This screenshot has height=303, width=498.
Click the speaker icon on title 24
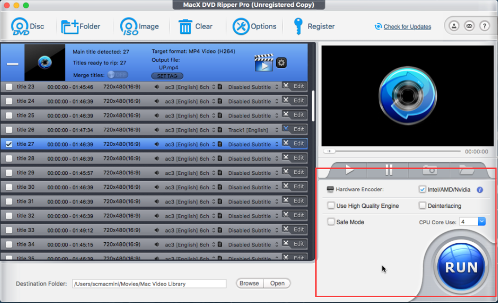tap(157, 101)
